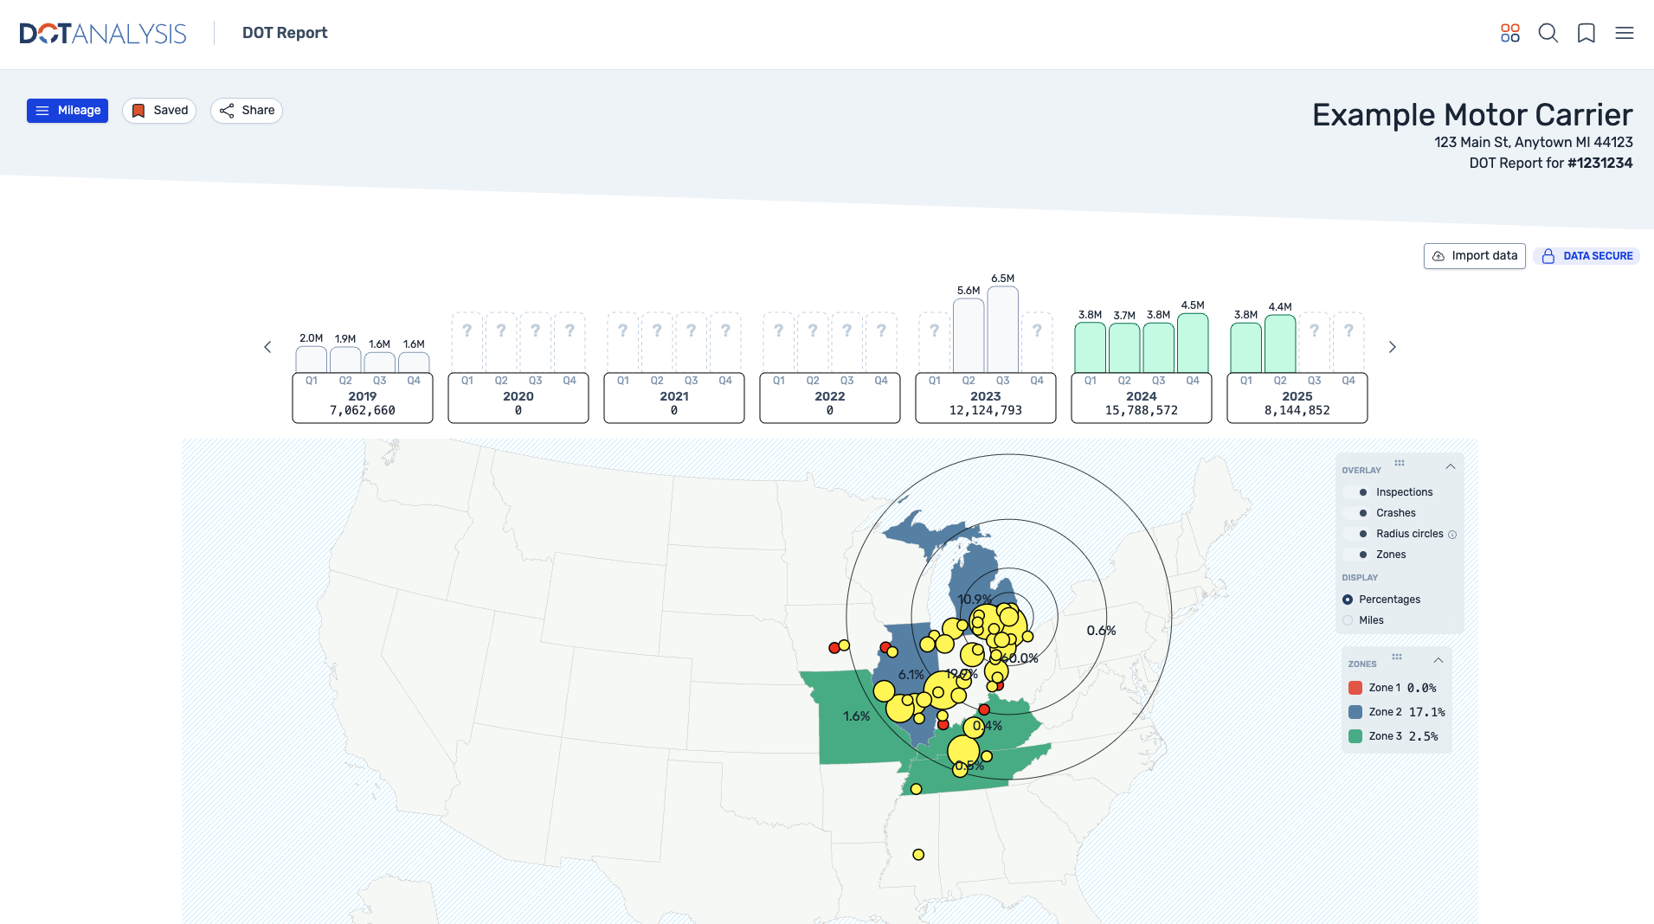Click the Overlay panel drag handle

point(1400,463)
